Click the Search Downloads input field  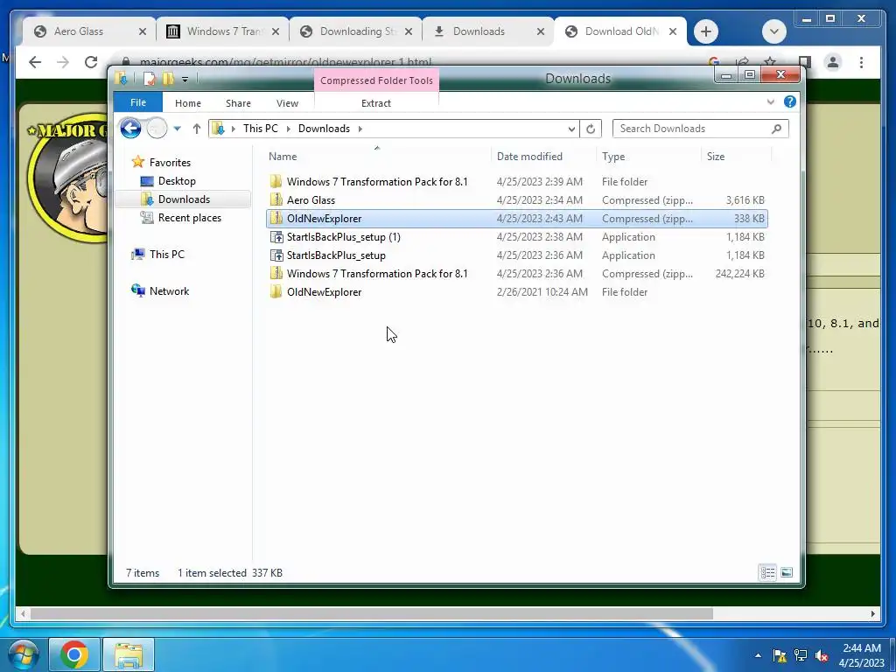(x=691, y=129)
